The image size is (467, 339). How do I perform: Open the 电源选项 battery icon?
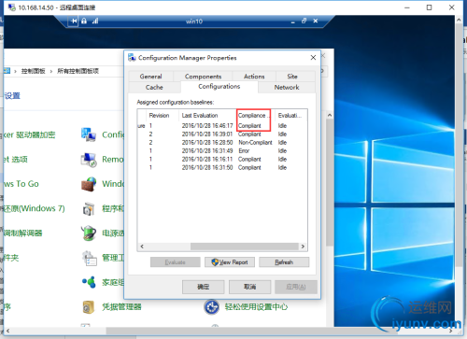(x=89, y=233)
